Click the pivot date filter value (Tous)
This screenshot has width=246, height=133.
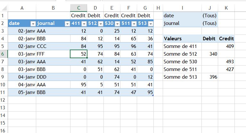point(209,16)
